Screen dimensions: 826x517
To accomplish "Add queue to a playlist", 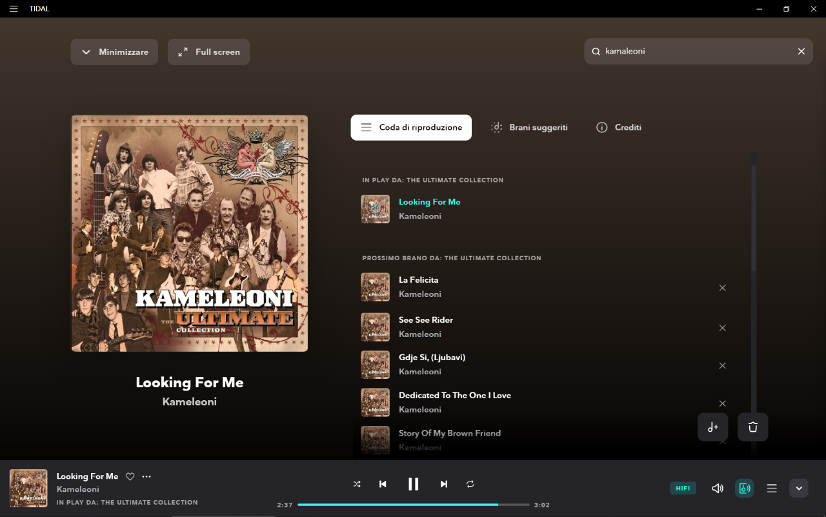I will (x=713, y=427).
